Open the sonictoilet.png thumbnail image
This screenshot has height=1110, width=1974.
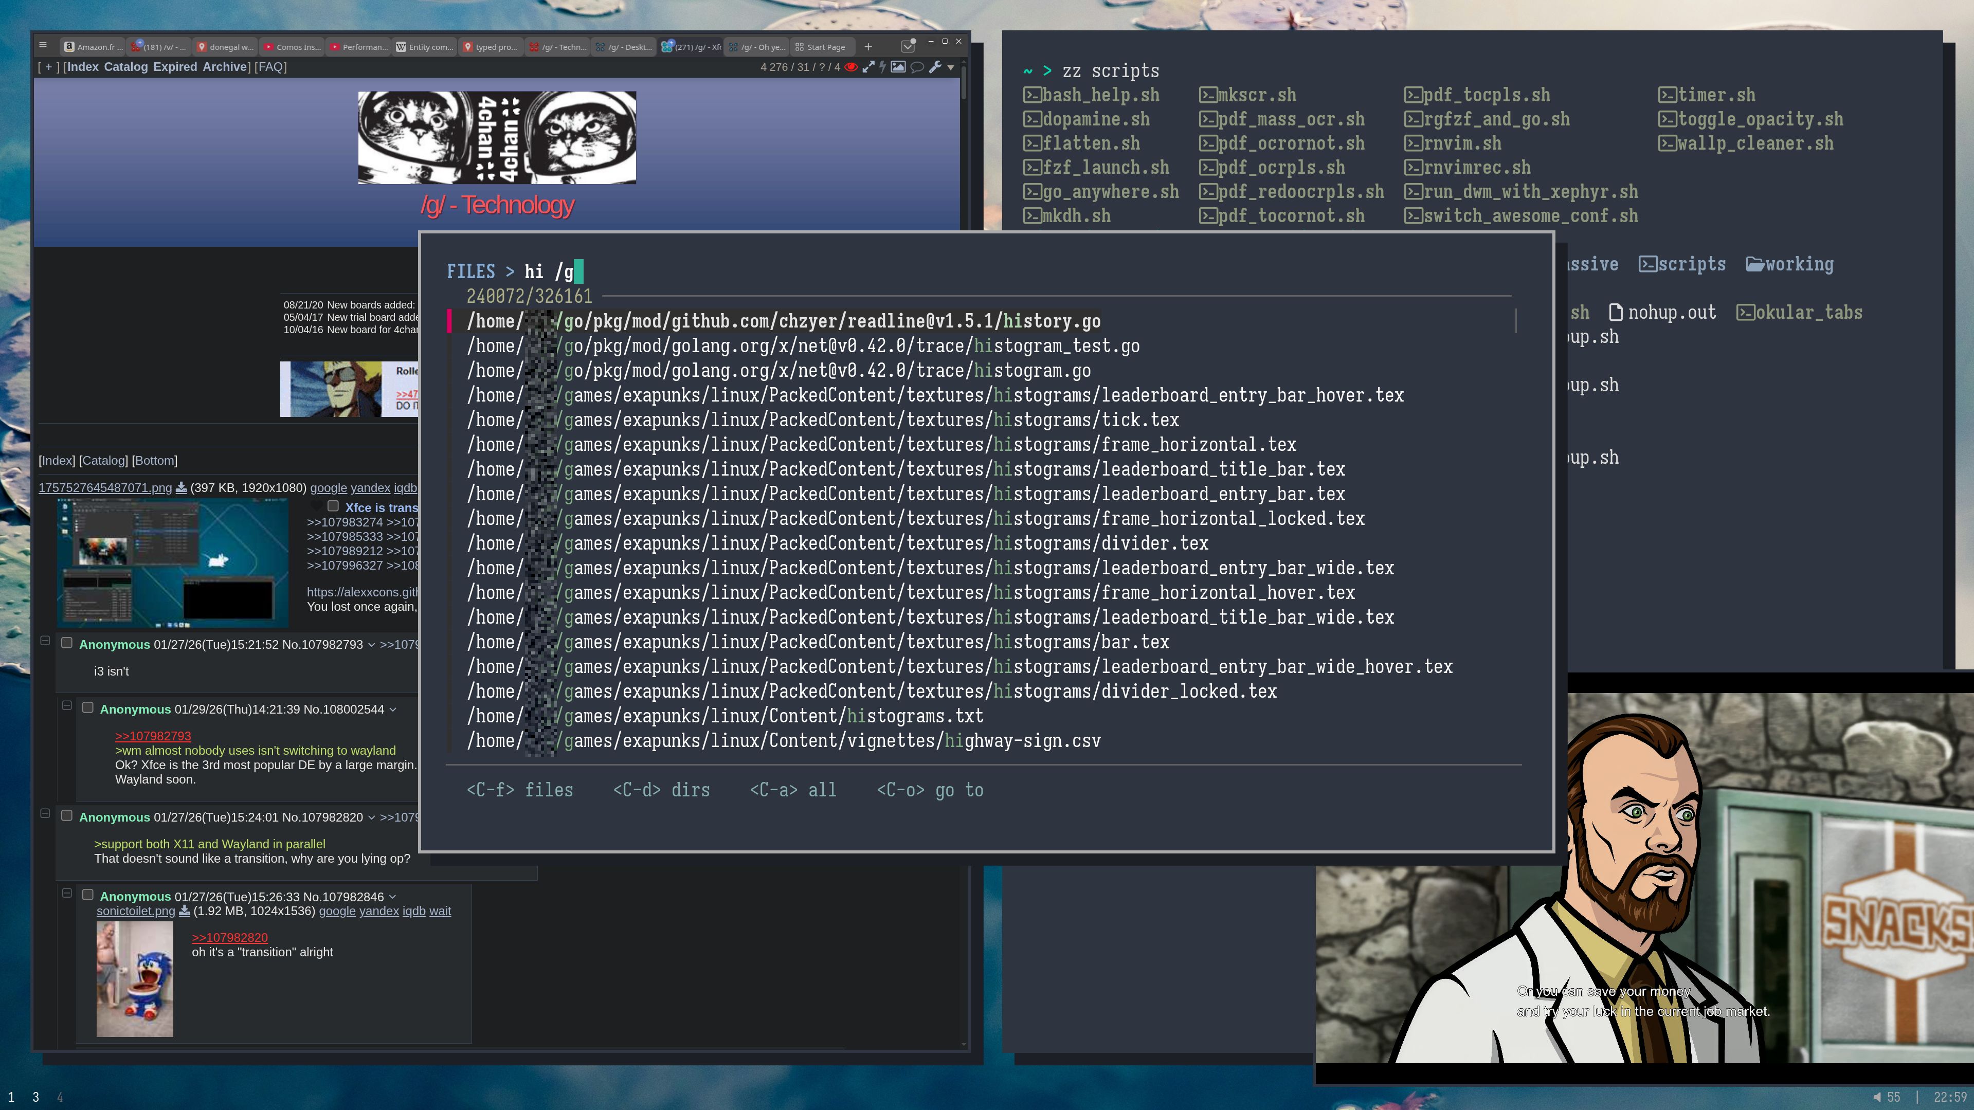pyautogui.click(x=135, y=979)
